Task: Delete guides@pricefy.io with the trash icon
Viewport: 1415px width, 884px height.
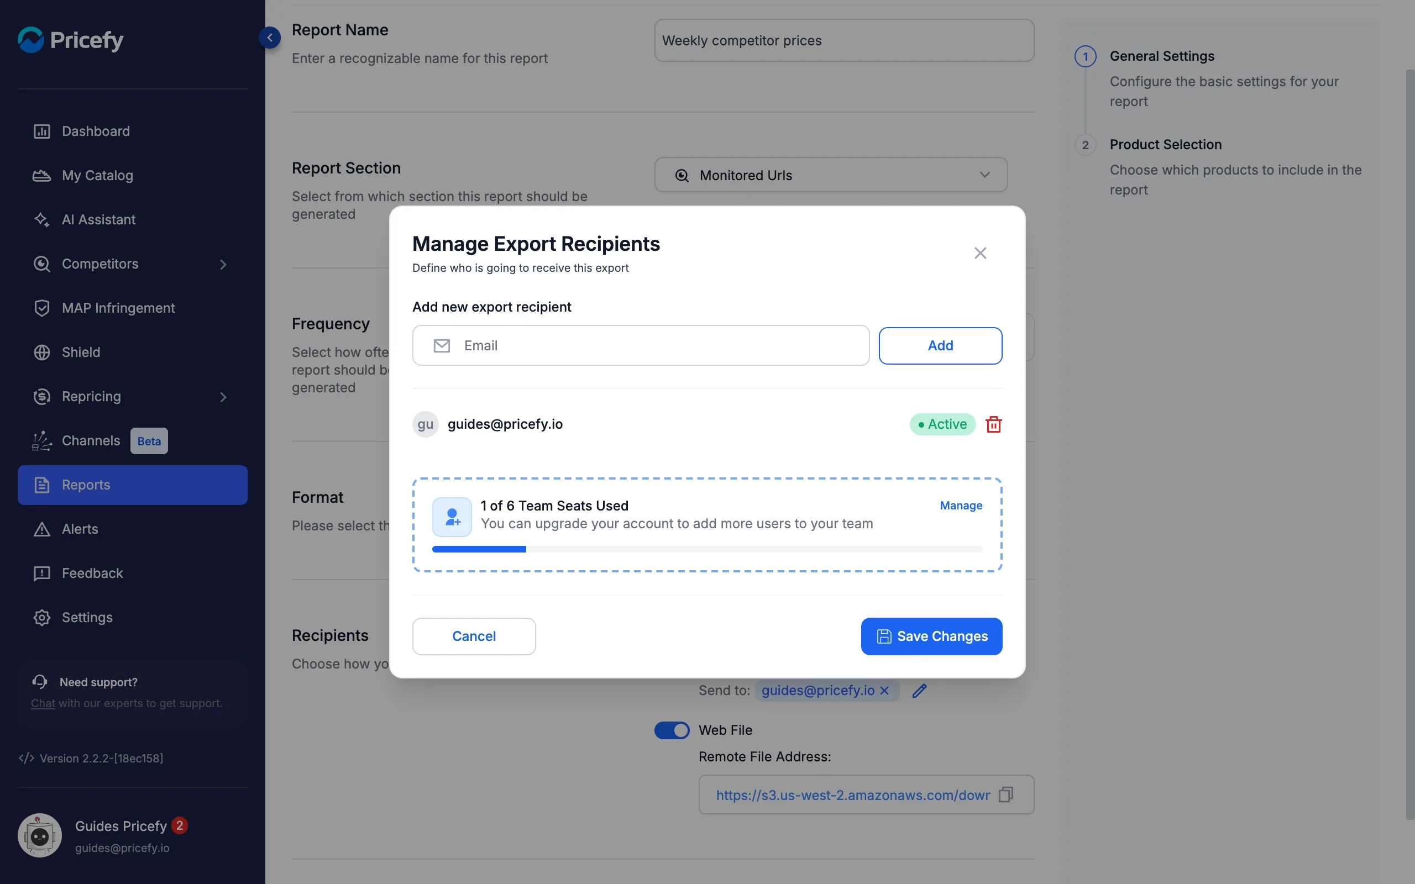Action: 993,424
